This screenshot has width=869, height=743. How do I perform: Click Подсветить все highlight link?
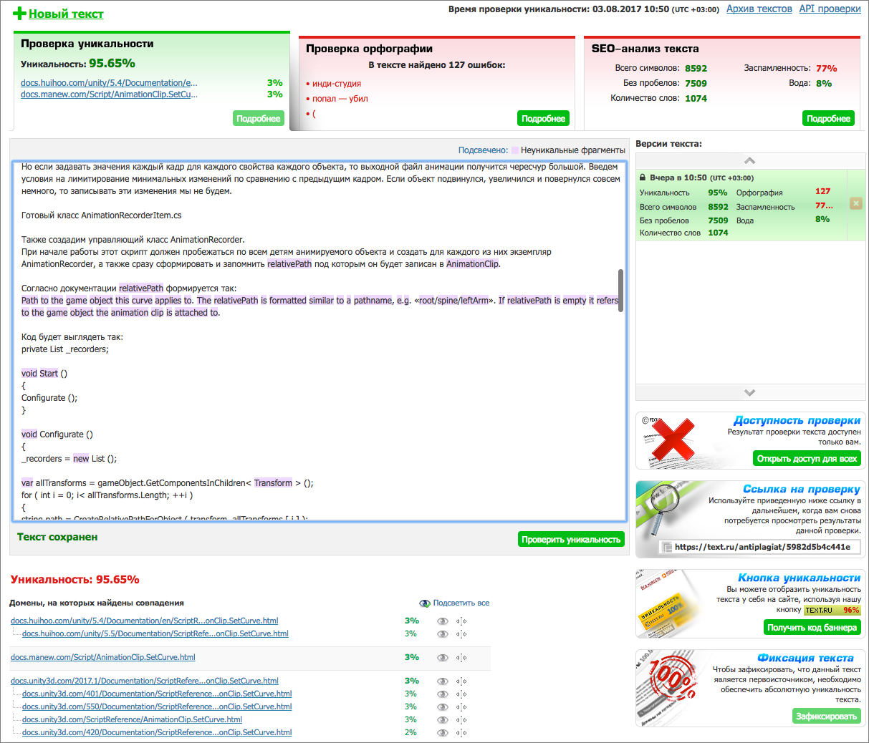click(461, 603)
